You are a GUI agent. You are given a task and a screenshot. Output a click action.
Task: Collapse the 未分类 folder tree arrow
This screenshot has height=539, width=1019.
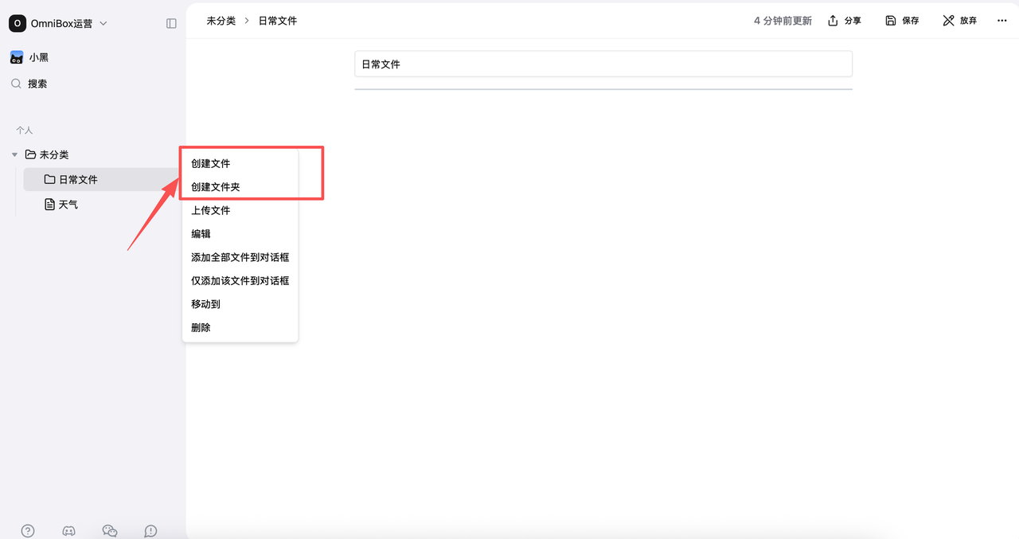click(x=14, y=154)
